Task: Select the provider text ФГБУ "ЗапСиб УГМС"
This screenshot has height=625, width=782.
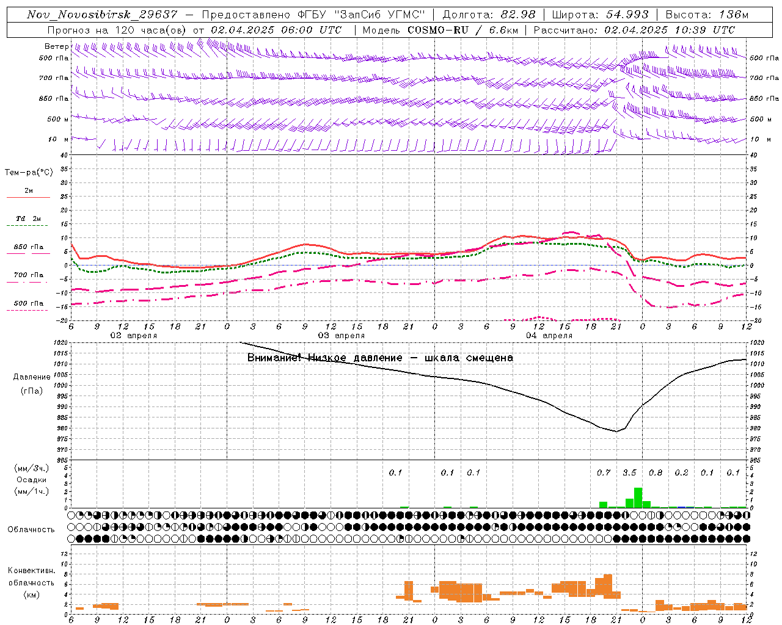Action: point(362,15)
